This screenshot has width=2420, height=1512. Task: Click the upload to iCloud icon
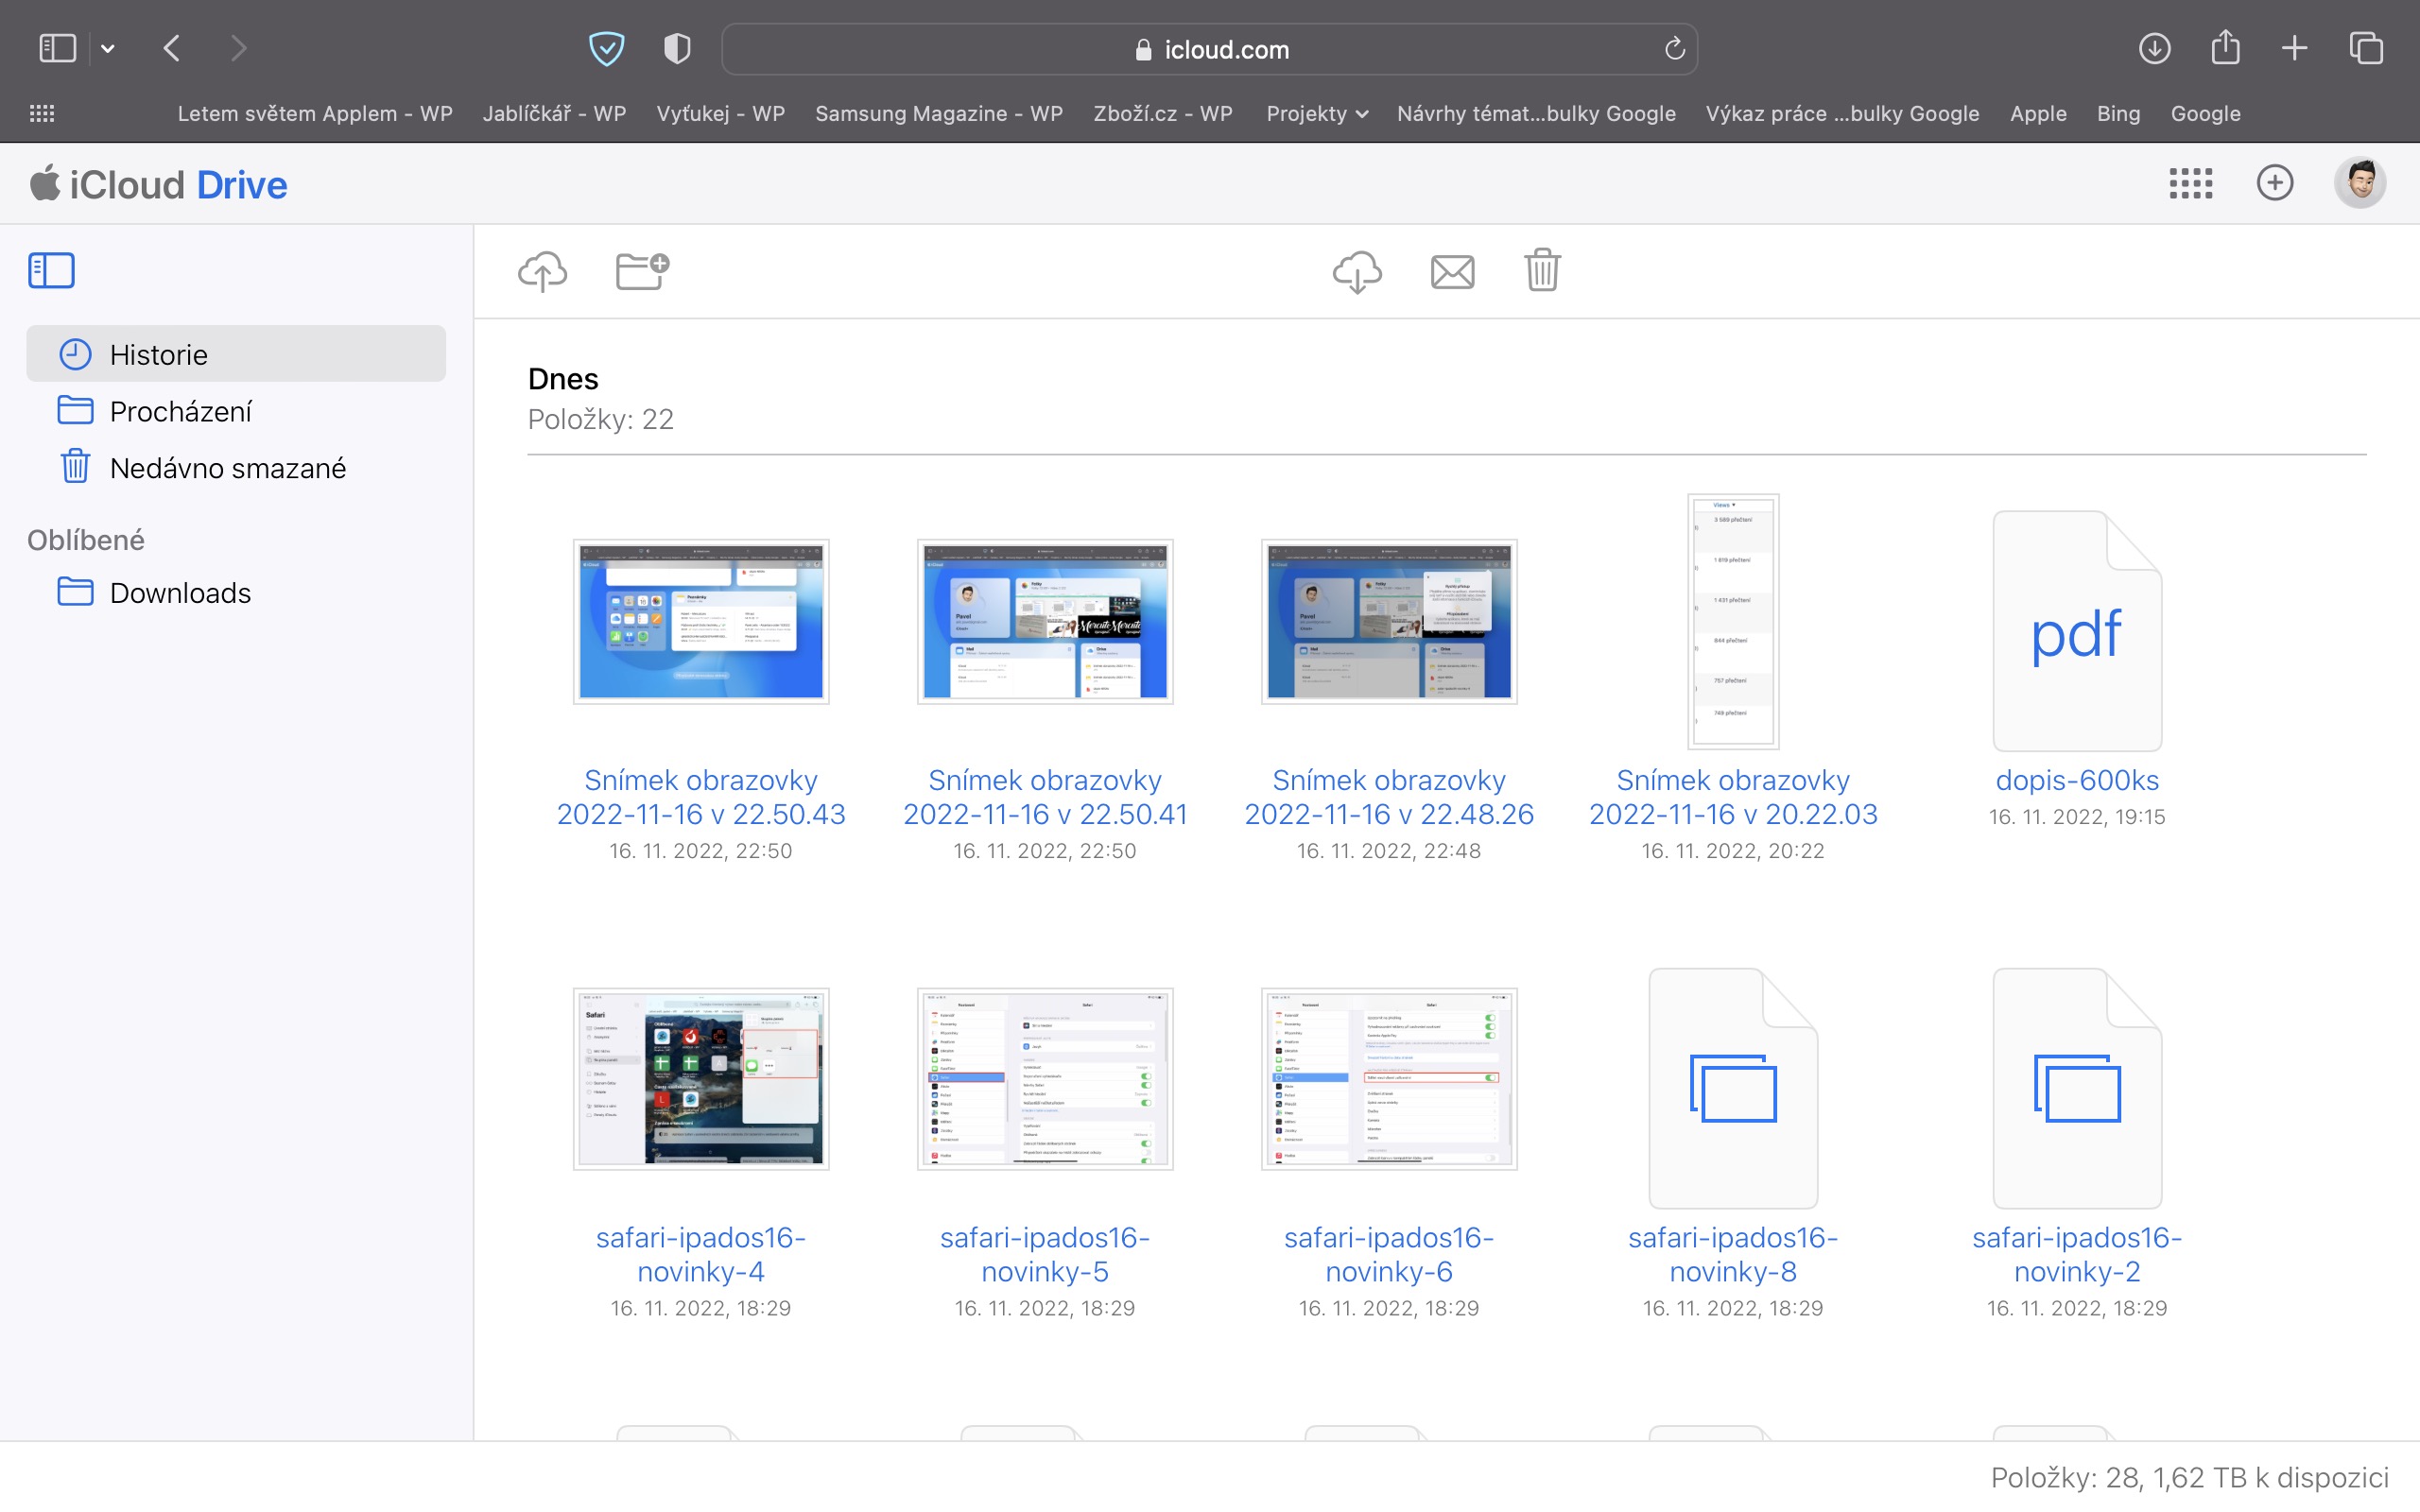tap(542, 271)
